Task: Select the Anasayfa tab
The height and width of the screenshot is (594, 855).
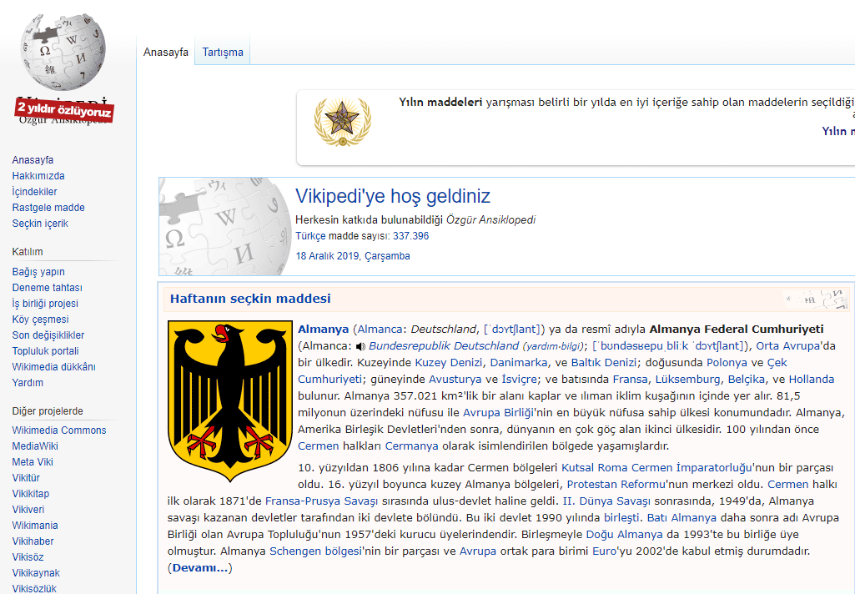Action: click(166, 52)
